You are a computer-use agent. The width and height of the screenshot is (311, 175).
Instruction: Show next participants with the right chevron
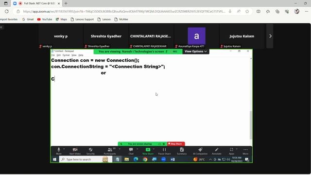point(270,36)
